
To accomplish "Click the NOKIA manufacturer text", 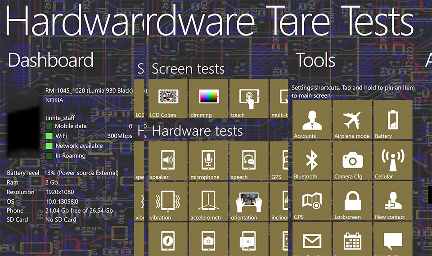I will (54, 100).
